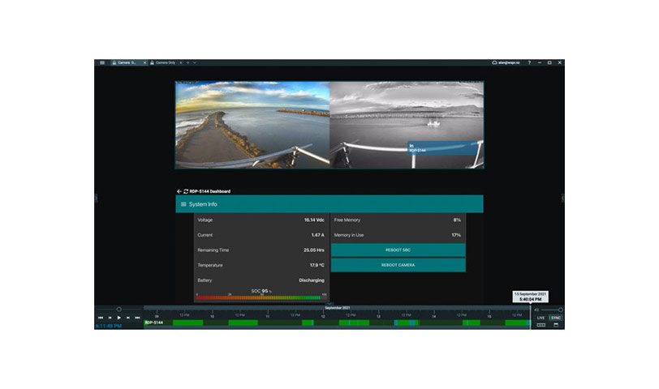Click the Battery Discharging status

coord(312,280)
